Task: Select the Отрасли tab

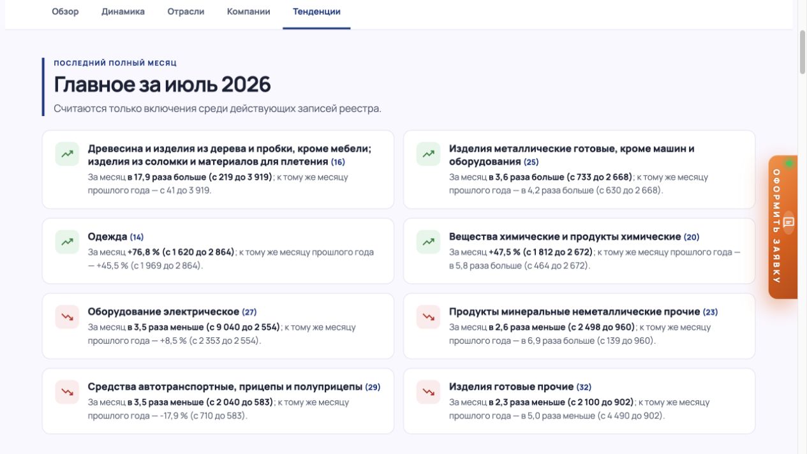Action: click(186, 11)
